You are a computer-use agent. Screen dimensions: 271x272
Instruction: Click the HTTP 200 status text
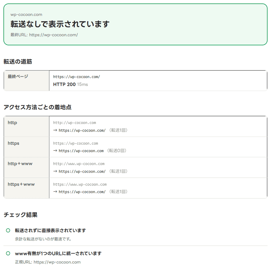coord(64,84)
